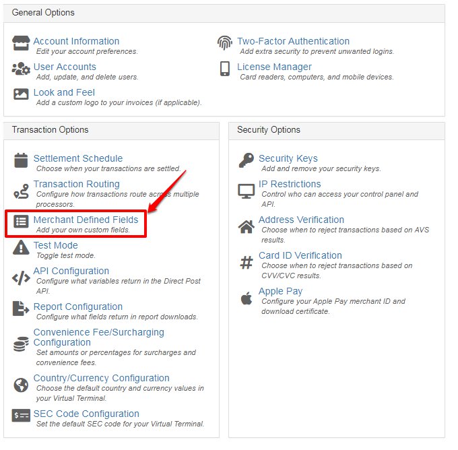The height and width of the screenshot is (450, 458).
Task: Open Two-Factor Authentication settings link
Action: [x=293, y=41]
